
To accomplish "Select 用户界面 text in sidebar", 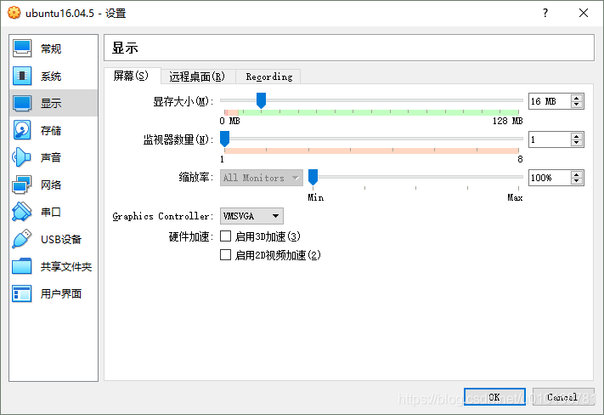I will (61, 293).
